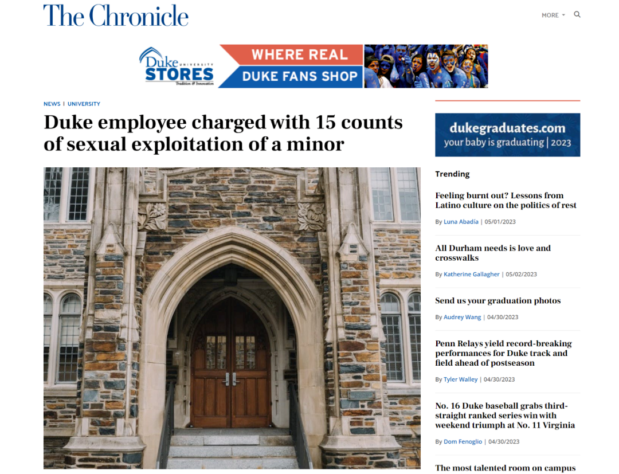Click the 04/30/2023 date beside Dom Fenoglio
Screen dimensions: 619x474
pyautogui.click(x=504, y=442)
